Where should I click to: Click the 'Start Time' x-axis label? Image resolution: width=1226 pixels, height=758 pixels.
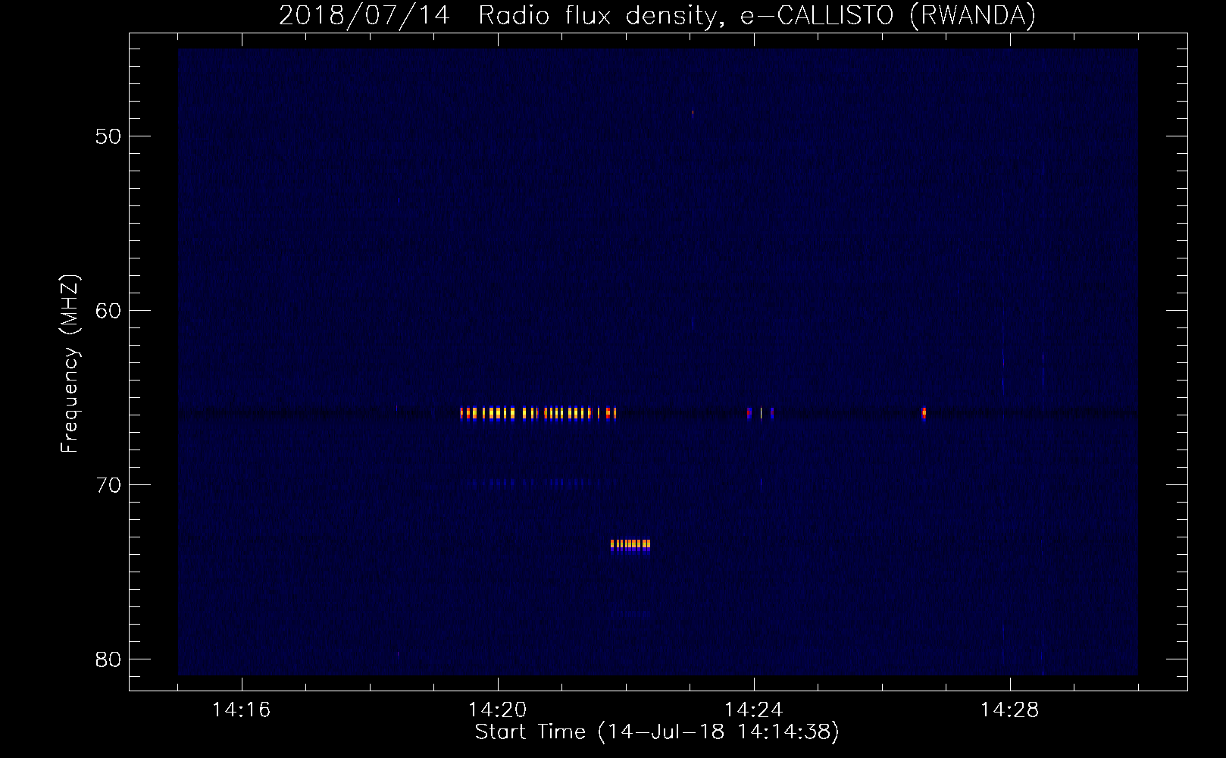pos(657,732)
